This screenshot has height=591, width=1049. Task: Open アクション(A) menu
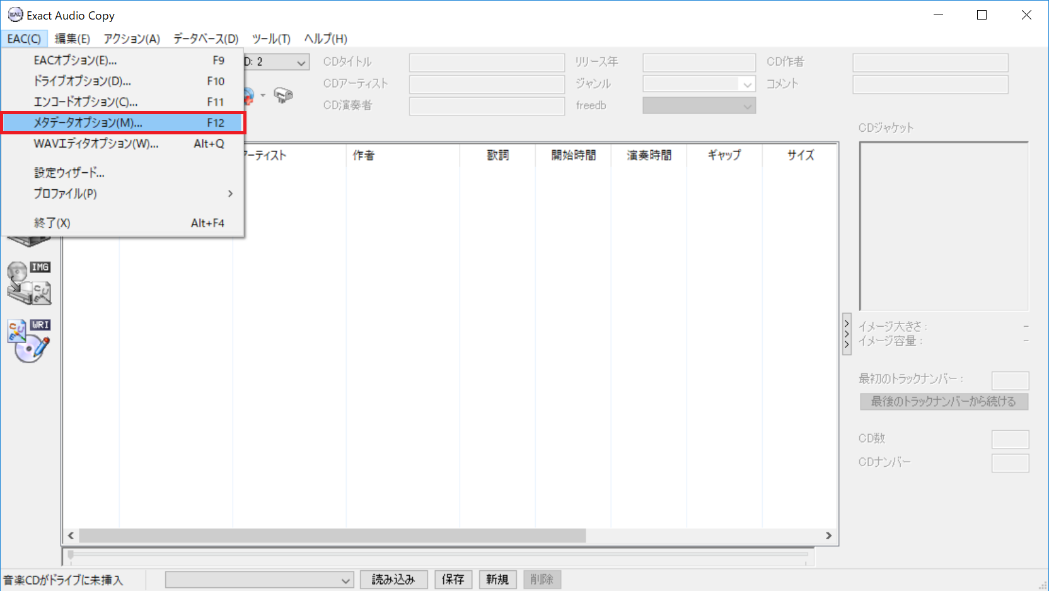(x=132, y=38)
